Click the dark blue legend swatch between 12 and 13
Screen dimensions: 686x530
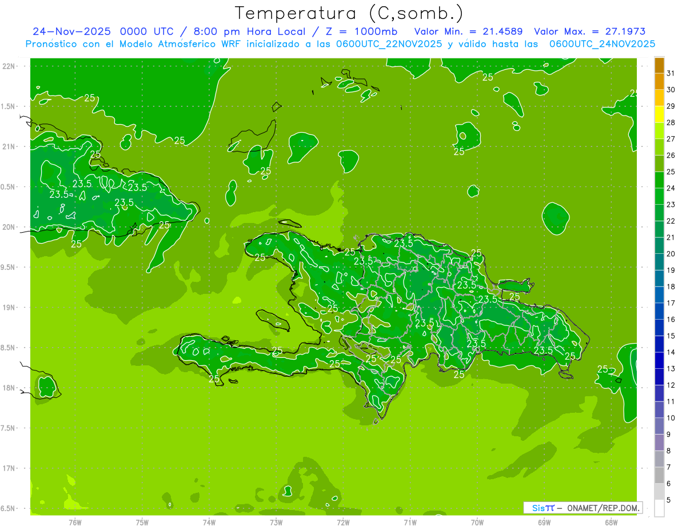click(x=659, y=377)
